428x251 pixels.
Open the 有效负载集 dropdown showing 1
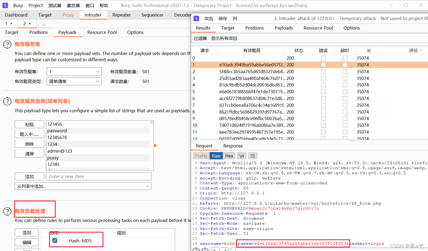[x=74, y=72]
